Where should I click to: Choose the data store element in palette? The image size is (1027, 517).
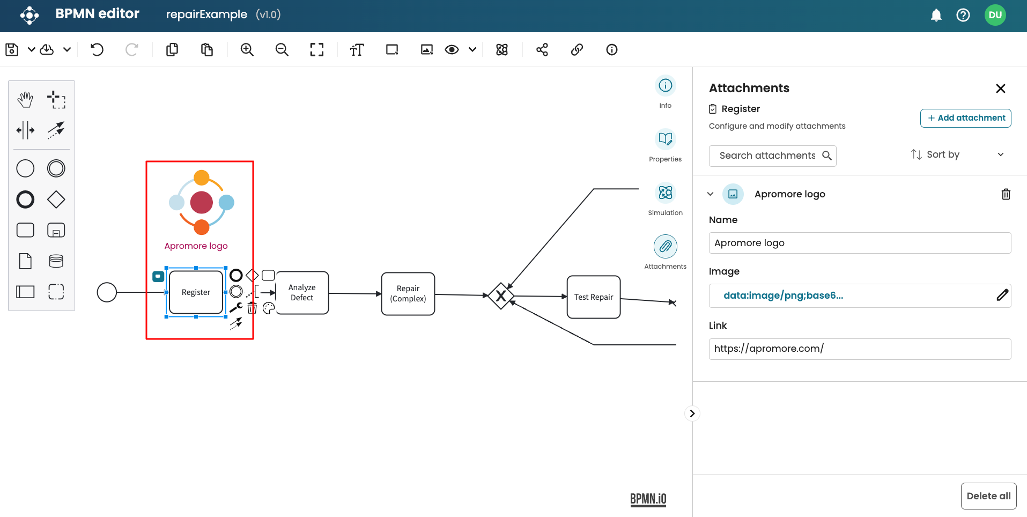[56, 261]
